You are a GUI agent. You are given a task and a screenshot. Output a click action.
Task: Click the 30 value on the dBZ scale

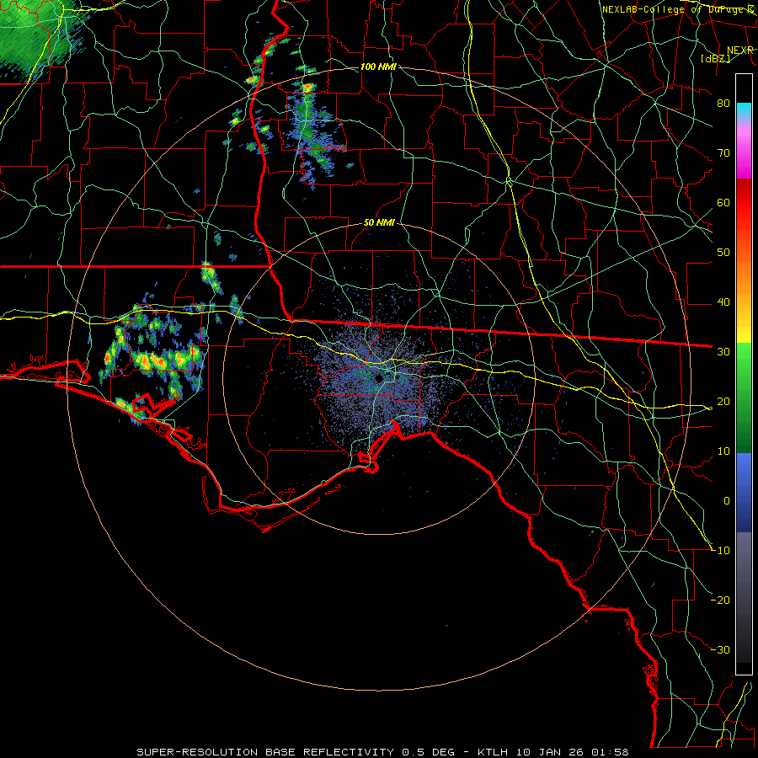[x=723, y=352]
